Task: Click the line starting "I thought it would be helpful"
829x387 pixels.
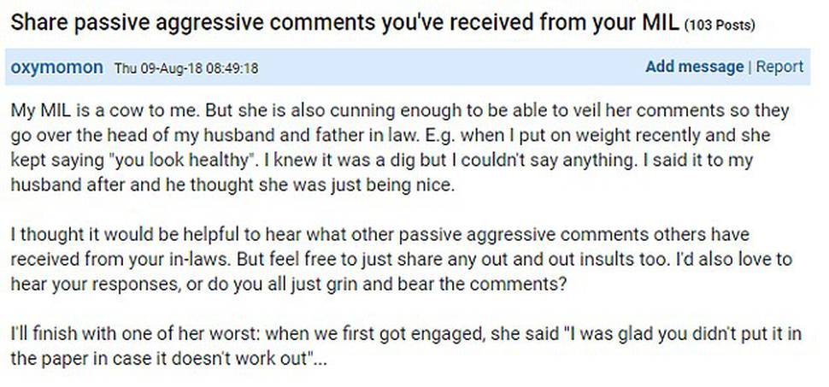Action: [x=379, y=234]
